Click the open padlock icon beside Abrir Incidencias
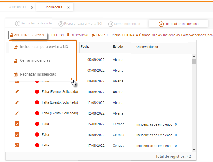 tap(12, 35)
